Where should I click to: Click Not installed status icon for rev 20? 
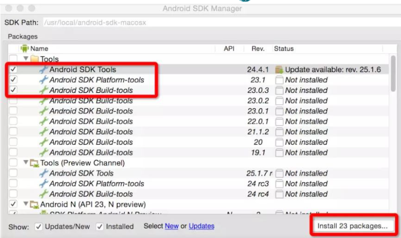[279, 142]
